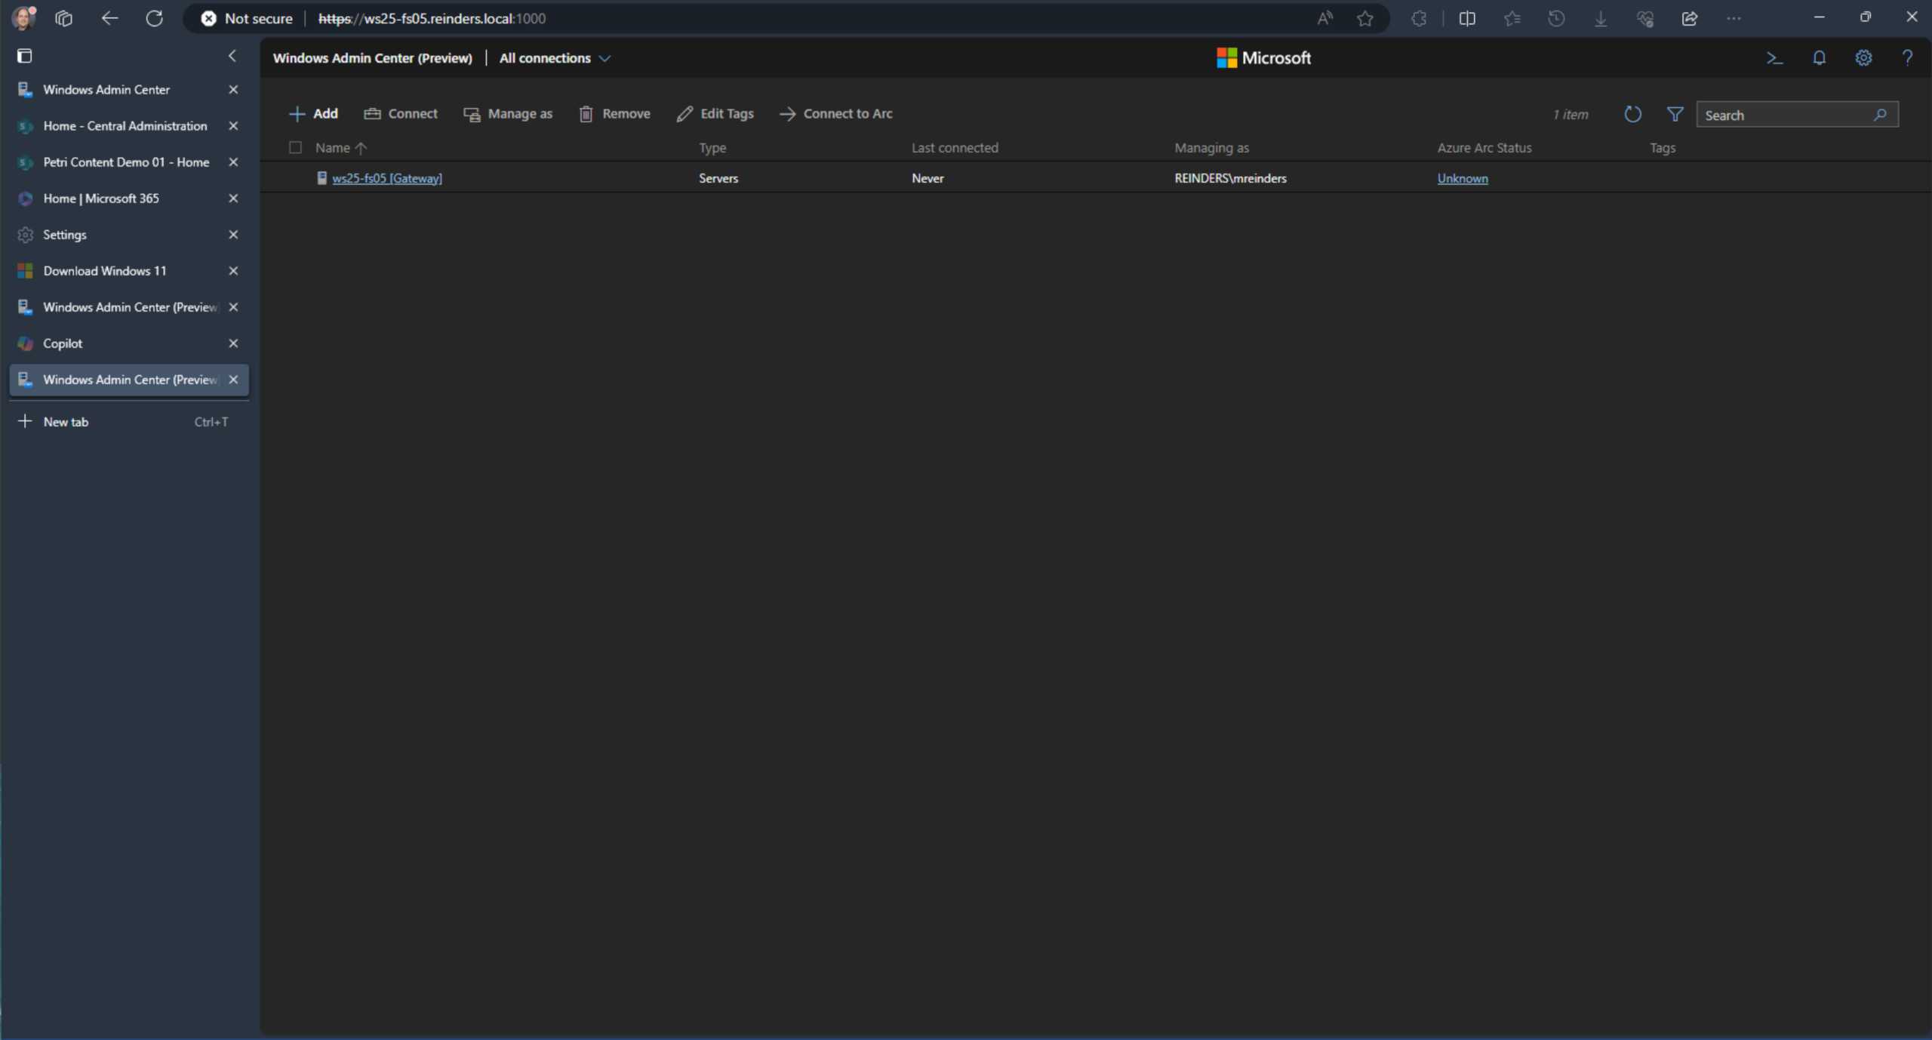
Task: Click Connect to Arc
Action: tap(835, 114)
